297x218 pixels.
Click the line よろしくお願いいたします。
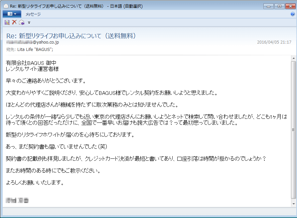(35, 182)
